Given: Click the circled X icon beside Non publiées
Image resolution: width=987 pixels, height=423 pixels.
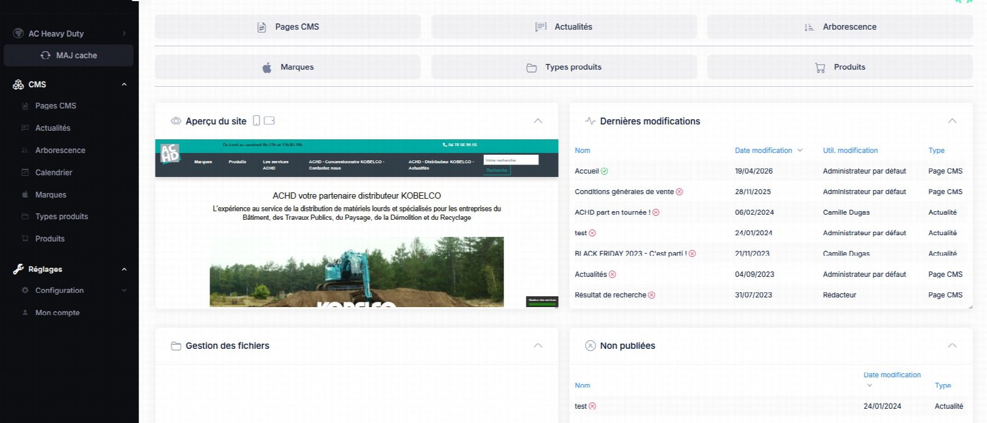Looking at the screenshot, I should [591, 345].
